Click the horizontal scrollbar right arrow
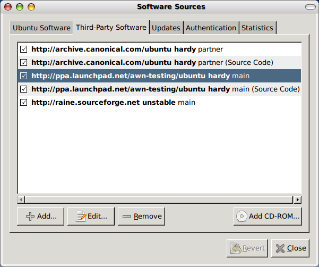319x267 pixels. point(297,200)
